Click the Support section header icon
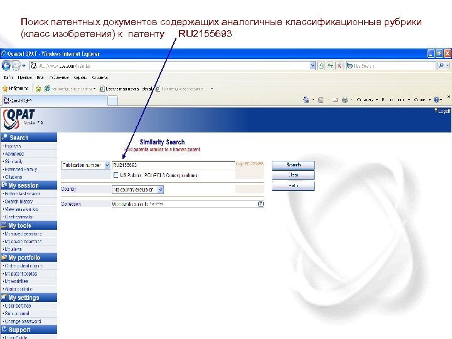The height and width of the screenshot is (339, 452). point(4,329)
